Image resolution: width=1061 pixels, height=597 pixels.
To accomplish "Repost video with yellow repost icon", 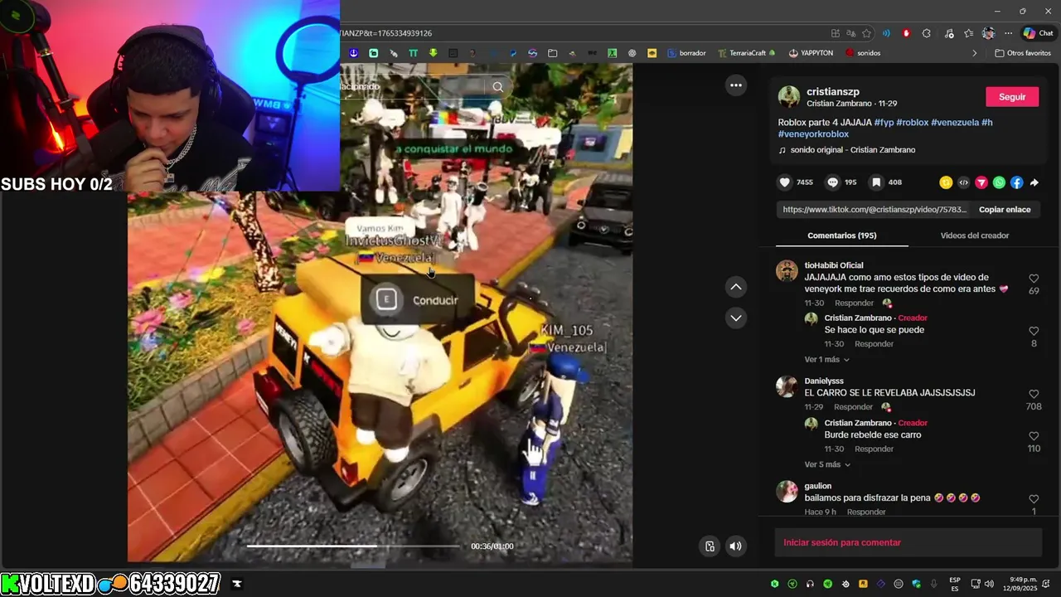I will 946,182.
